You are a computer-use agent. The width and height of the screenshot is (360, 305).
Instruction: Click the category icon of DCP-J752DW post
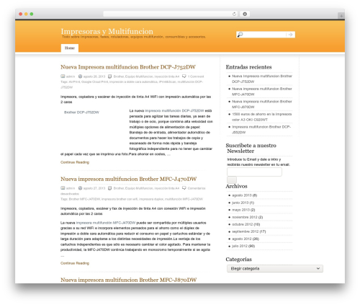pyautogui.click(x=109, y=76)
